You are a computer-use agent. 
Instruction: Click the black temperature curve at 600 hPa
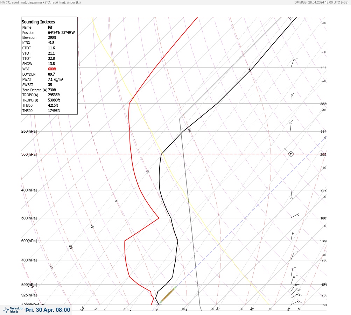pos(178,241)
